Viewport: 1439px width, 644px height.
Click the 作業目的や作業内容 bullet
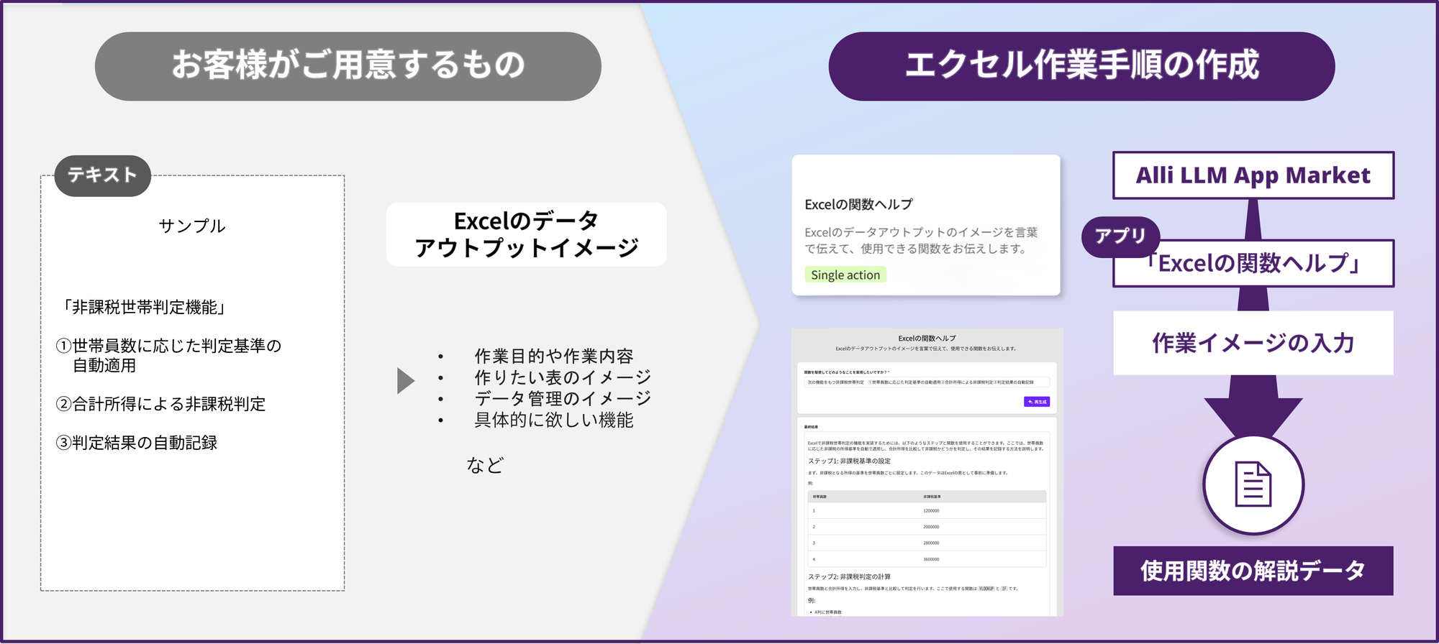554,356
